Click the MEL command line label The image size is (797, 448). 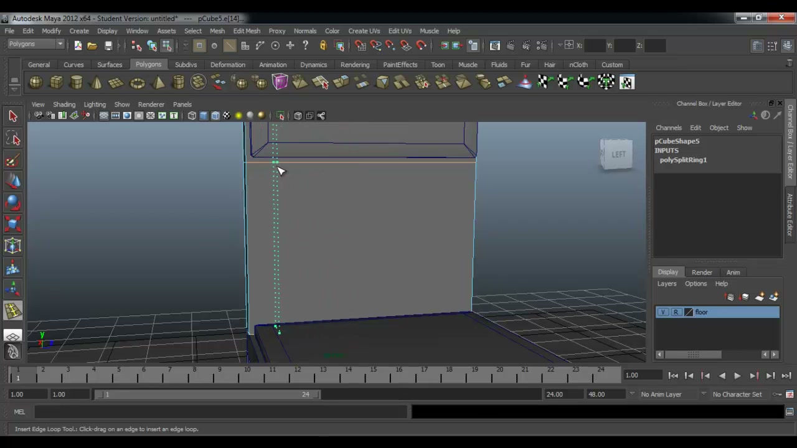point(19,412)
